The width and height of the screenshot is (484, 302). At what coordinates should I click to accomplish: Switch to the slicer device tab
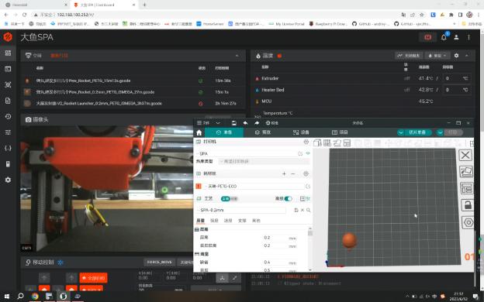pos(301,132)
